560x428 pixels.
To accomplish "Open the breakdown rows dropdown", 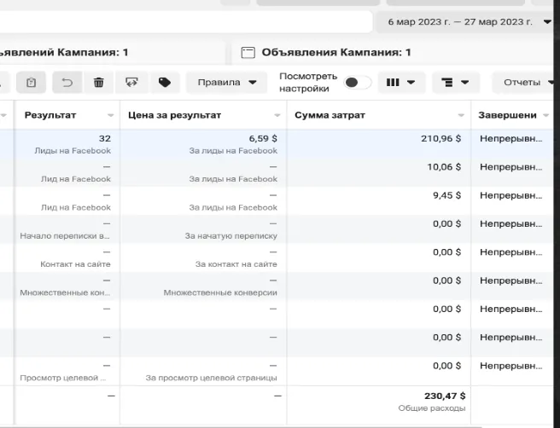I will (x=456, y=83).
